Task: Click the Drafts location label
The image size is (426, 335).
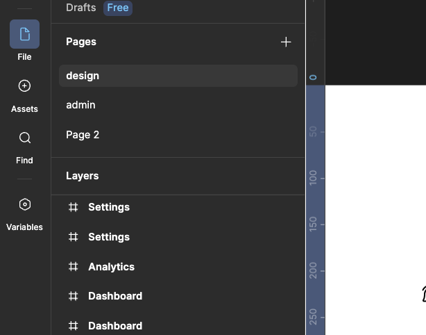Action: (x=81, y=8)
